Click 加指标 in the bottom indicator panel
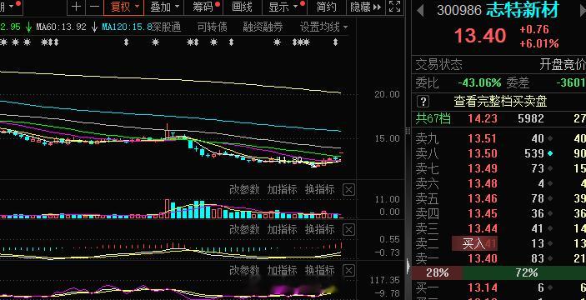Screen dimensions: 586x300 [x=282, y=270]
